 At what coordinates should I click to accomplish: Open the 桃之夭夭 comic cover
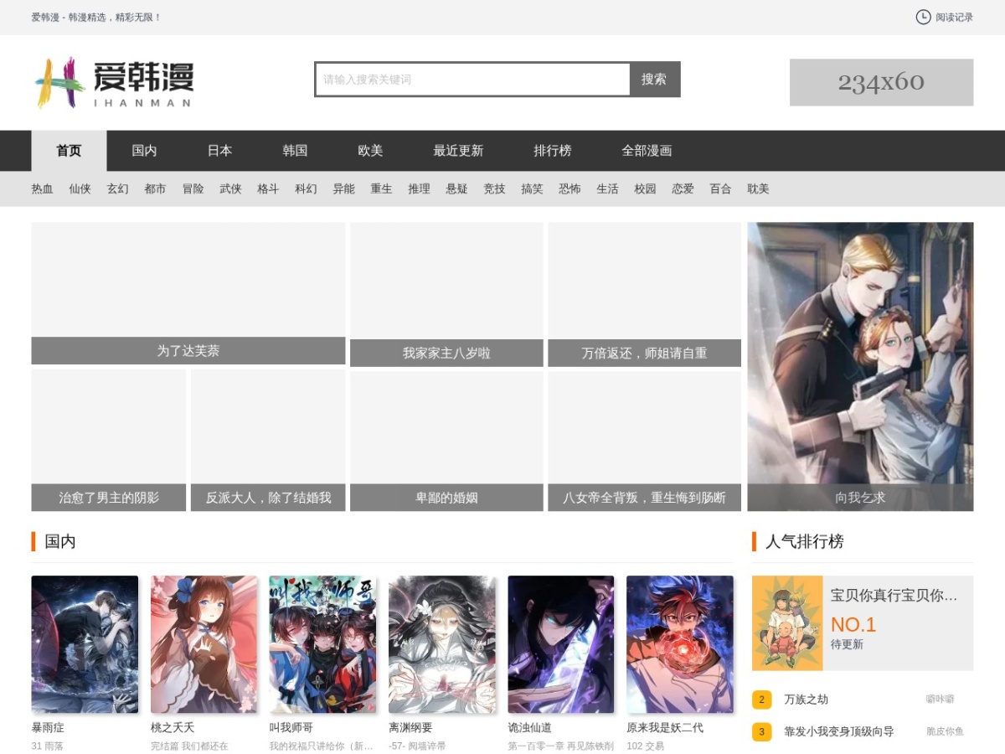pyautogui.click(x=204, y=644)
